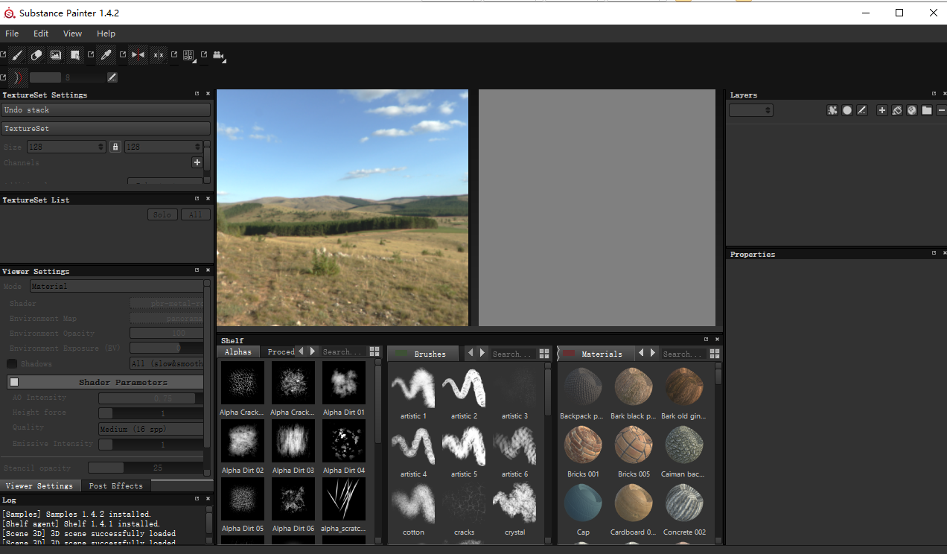This screenshot has height=554, width=947.
Task: Click the lazy mouse x|x icon
Action: (158, 55)
